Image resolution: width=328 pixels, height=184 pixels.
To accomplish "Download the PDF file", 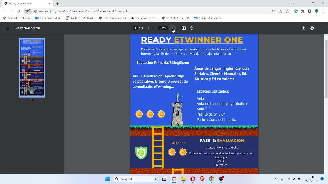I will (x=304, y=28).
